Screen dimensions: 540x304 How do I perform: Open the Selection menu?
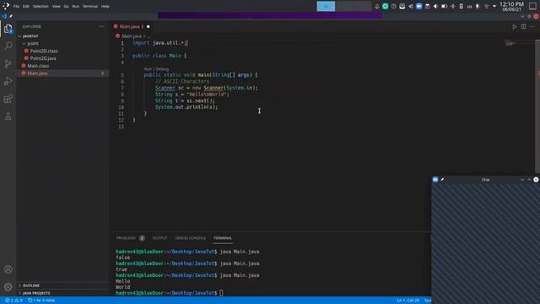[40, 6]
